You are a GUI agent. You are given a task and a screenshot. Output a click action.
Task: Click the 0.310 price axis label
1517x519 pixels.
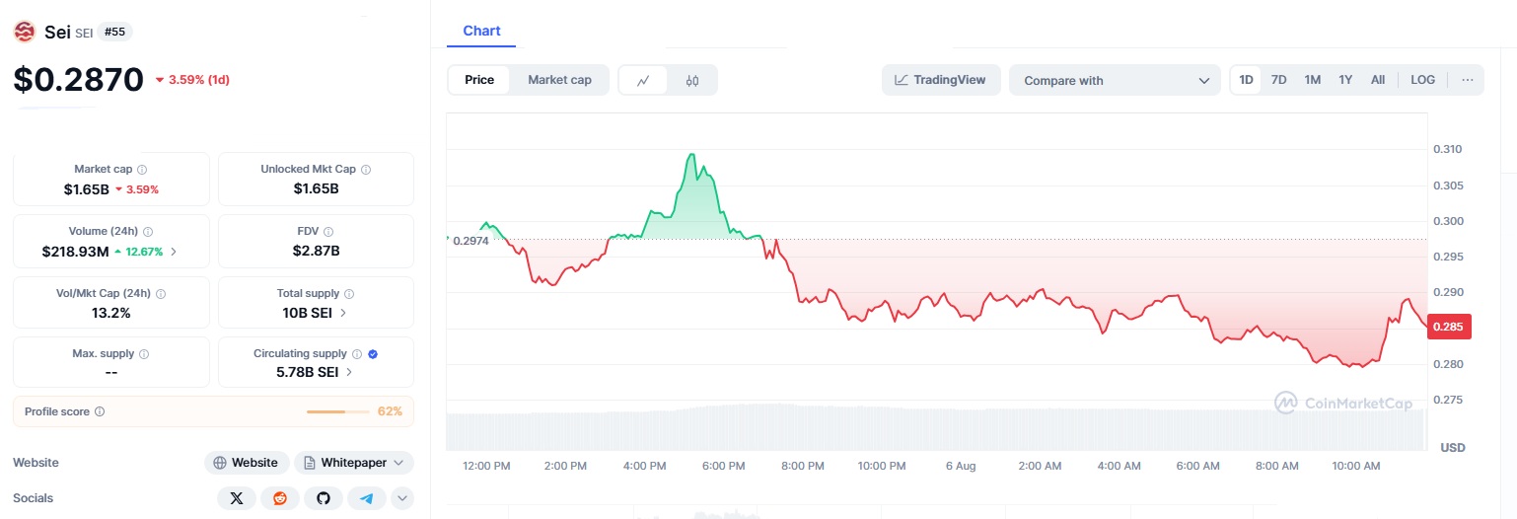point(1447,150)
